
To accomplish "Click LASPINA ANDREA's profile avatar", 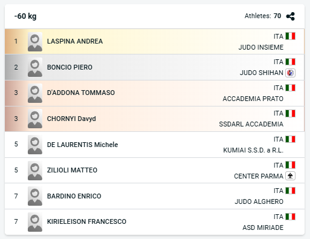I will (35, 42).
